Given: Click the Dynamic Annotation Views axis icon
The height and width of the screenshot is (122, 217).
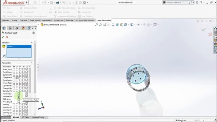Looking at the screenshot, I should (113, 25).
